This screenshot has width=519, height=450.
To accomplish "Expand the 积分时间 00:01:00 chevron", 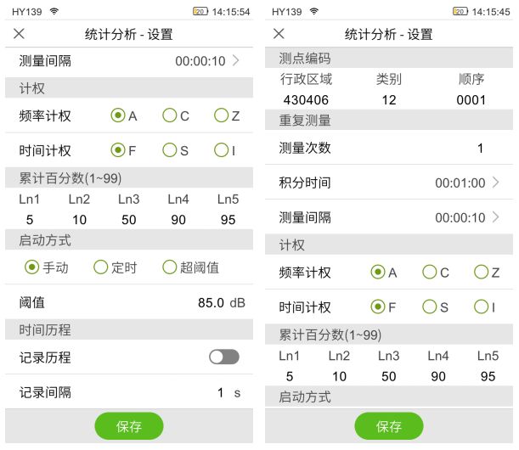I will (495, 183).
